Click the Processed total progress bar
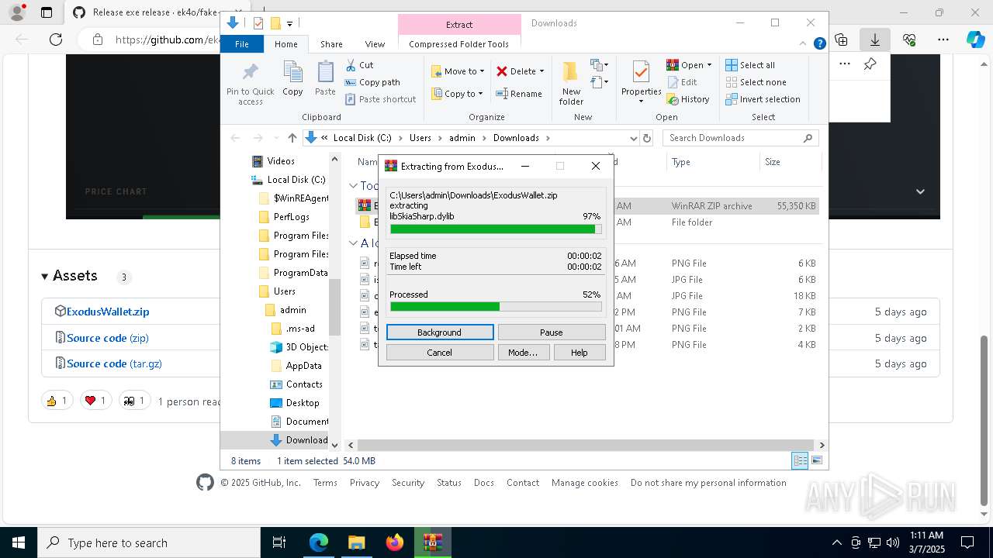993x558 pixels. [x=496, y=307]
